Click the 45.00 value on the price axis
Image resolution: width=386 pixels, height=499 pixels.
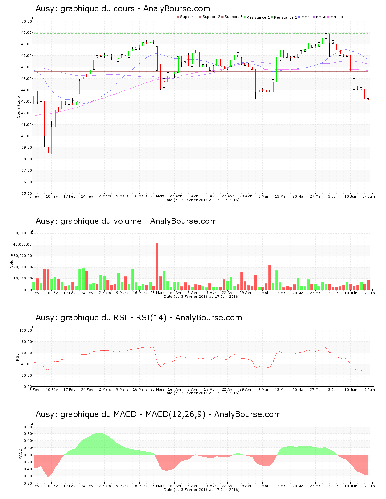pyautogui.click(x=26, y=79)
